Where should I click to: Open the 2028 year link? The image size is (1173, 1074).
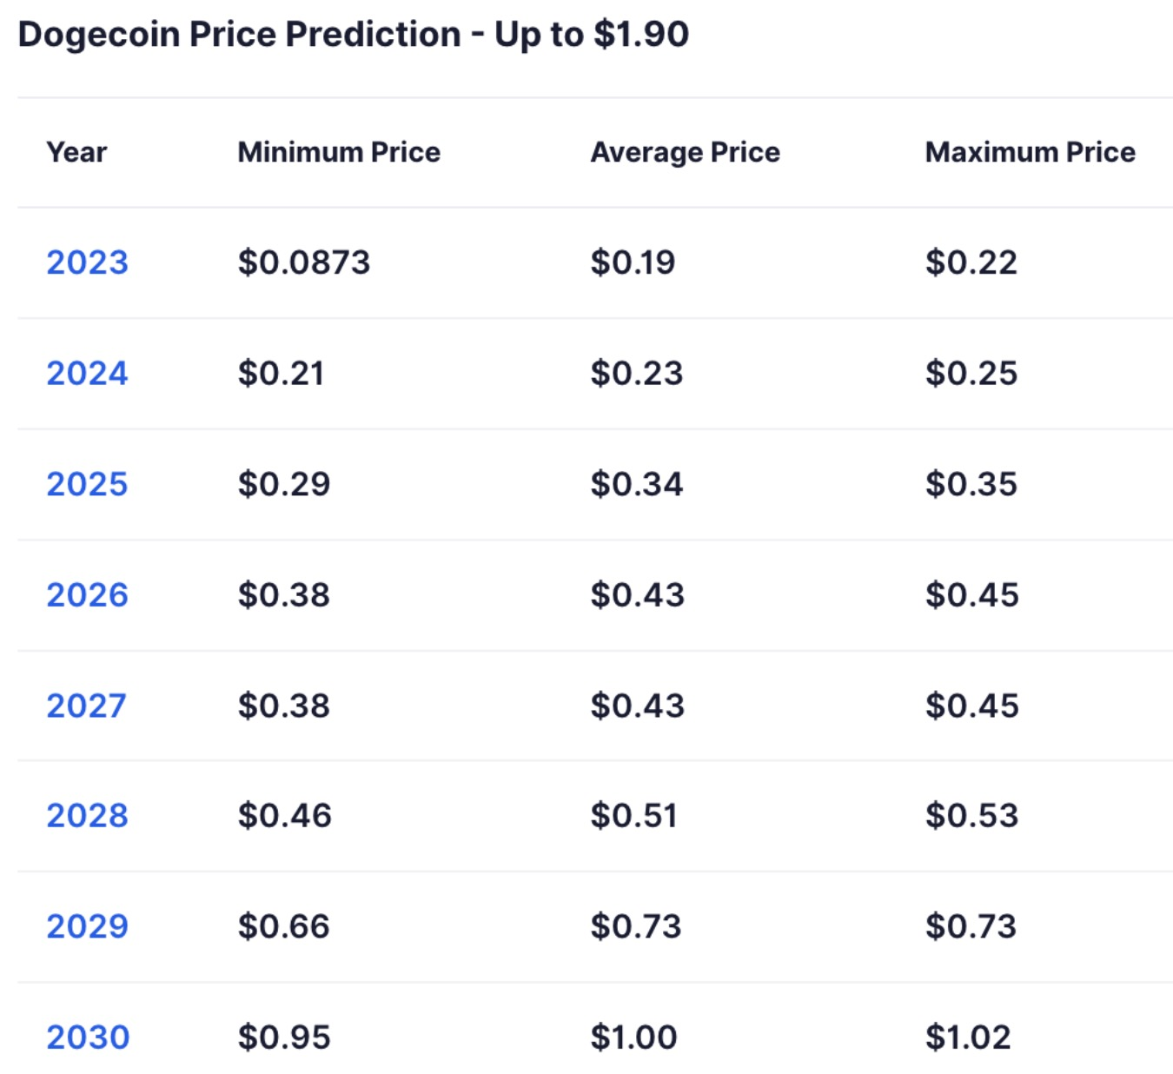87,816
